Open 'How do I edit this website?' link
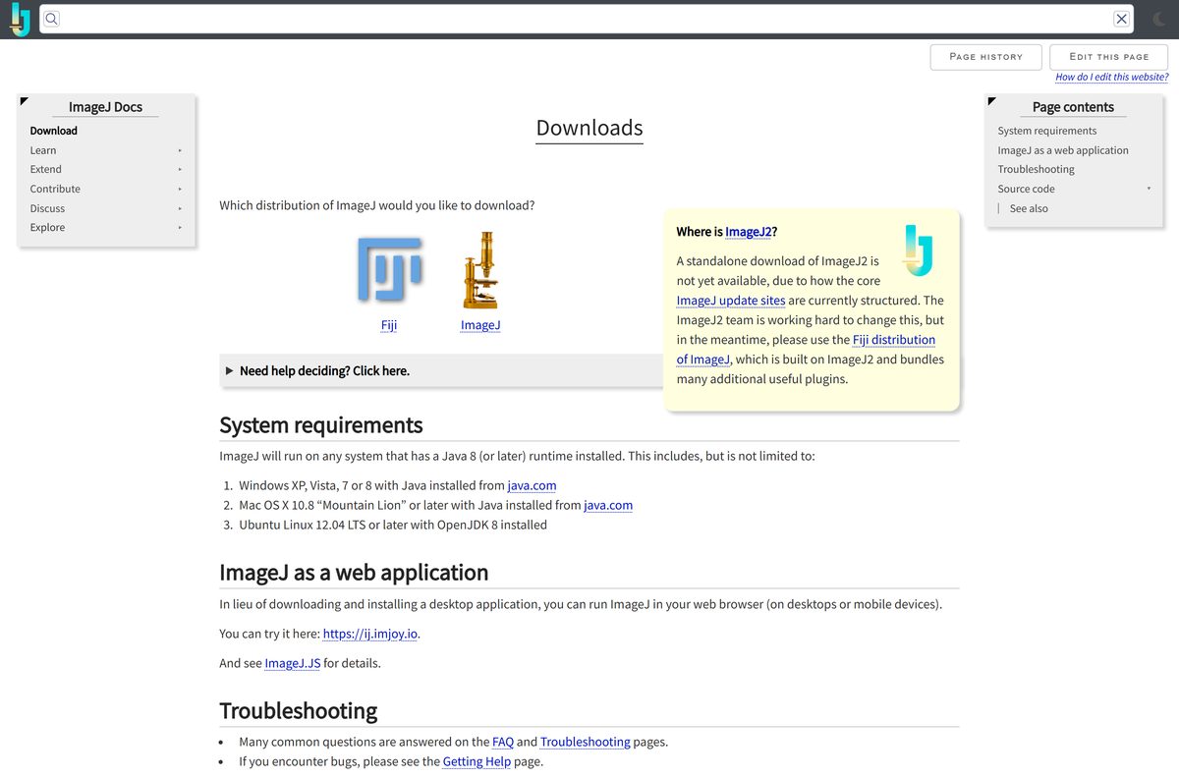The width and height of the screenshot is (1179, 778). pos(1112,77)
